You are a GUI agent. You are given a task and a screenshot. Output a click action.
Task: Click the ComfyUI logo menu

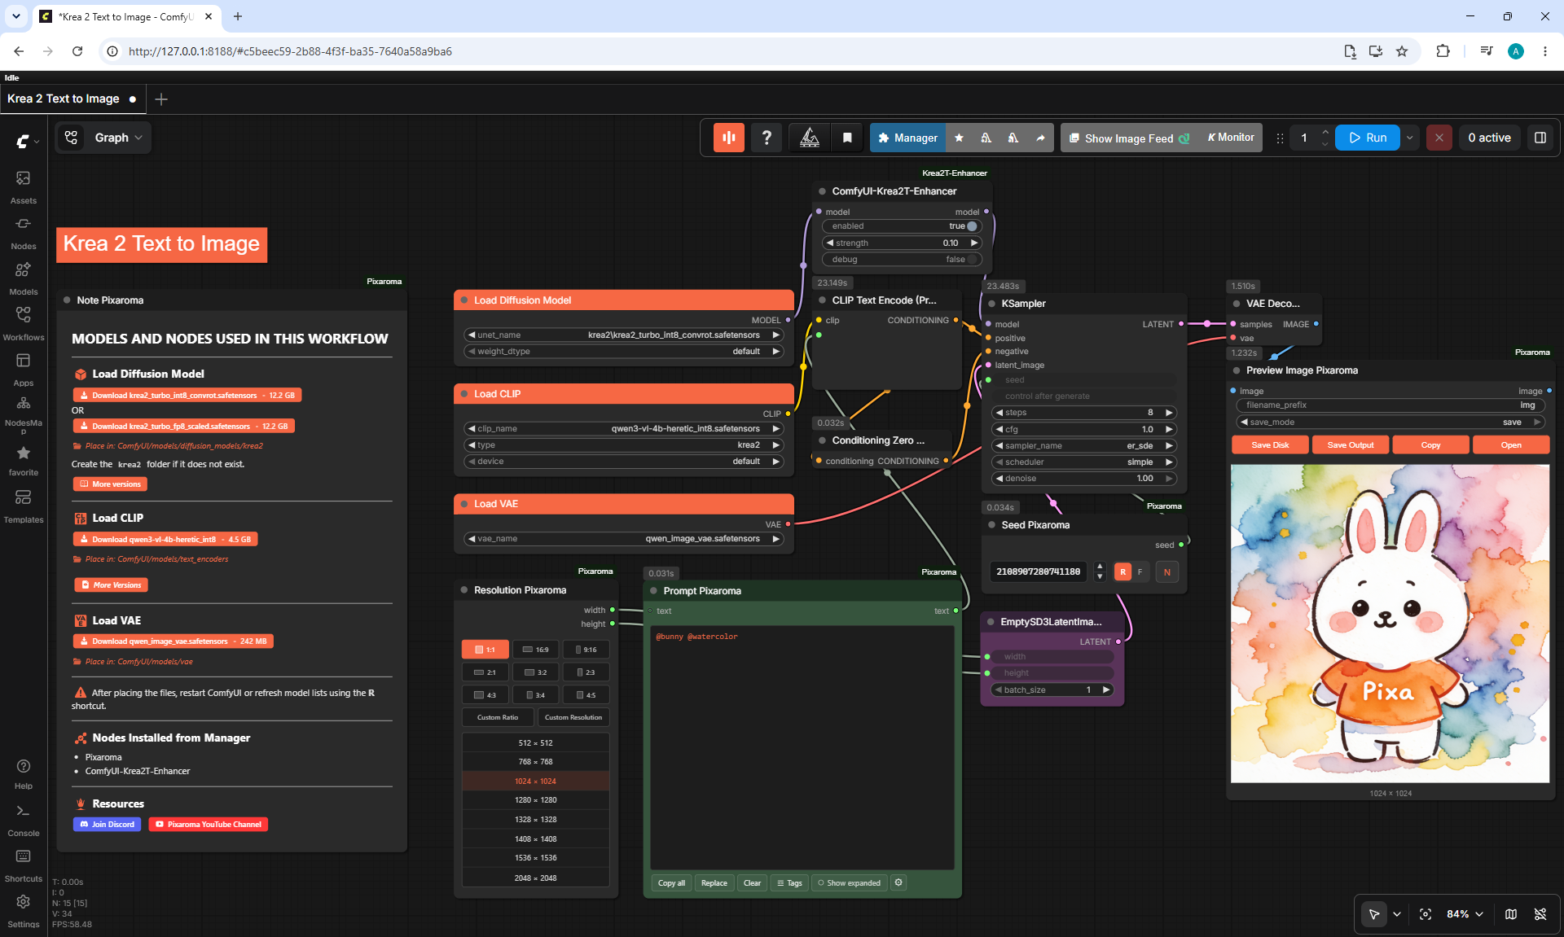tap(27, 141)
